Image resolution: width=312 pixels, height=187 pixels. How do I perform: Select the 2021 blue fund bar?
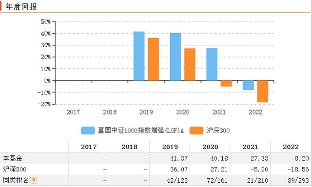[212, 64]
